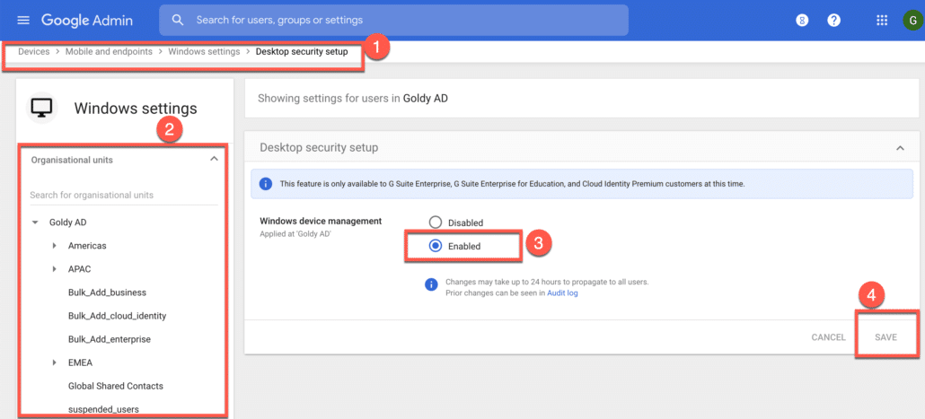Go to Windows settings breadcrumb
Viewport: 925px width, 419px height.
click(204, 51)
